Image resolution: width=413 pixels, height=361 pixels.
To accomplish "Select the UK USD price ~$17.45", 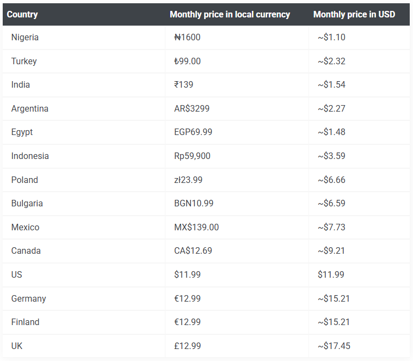I will [x=334, y=346].
